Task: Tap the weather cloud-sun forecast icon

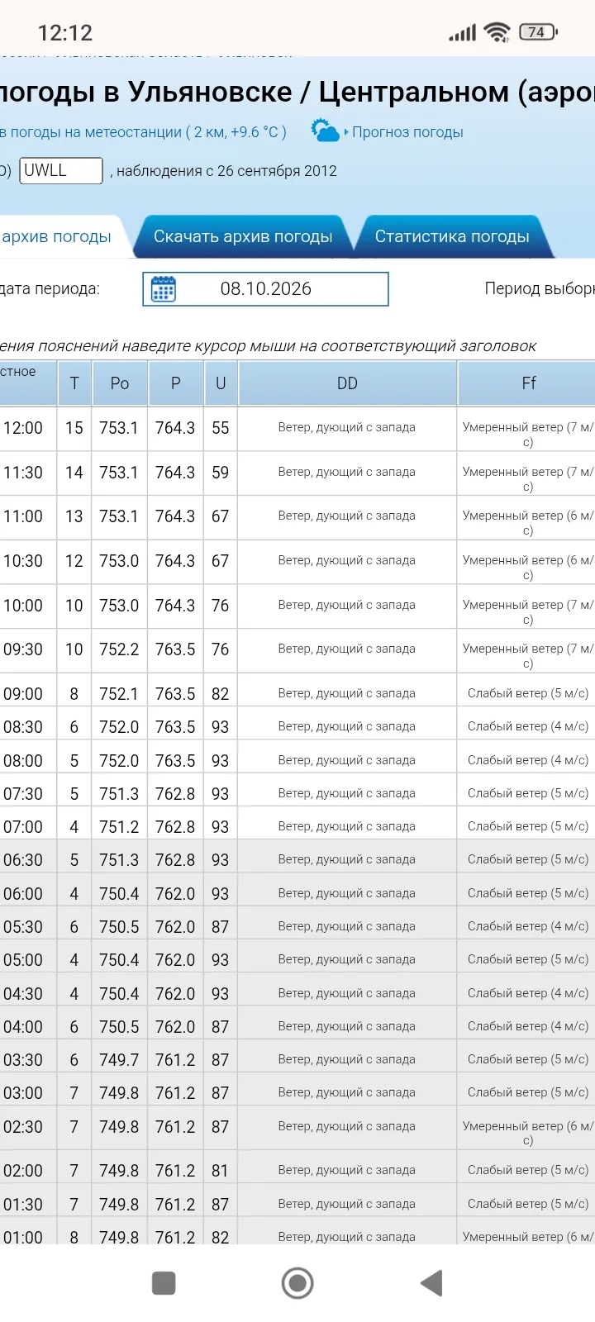Action: coord(325,131)
